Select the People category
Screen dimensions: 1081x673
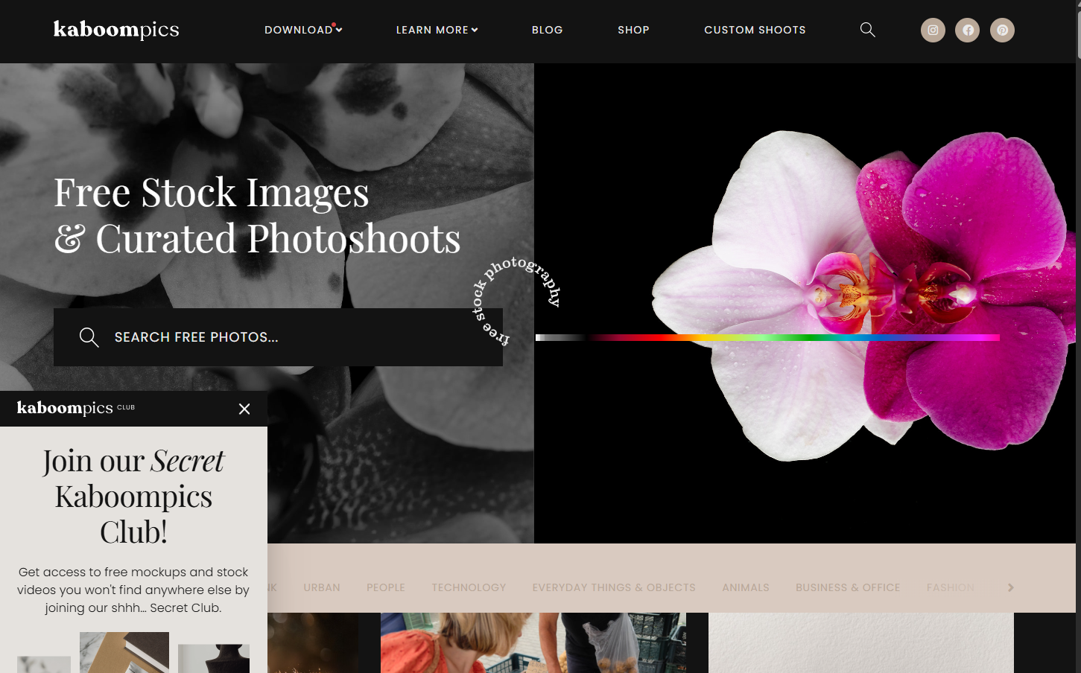coord(386,587)
